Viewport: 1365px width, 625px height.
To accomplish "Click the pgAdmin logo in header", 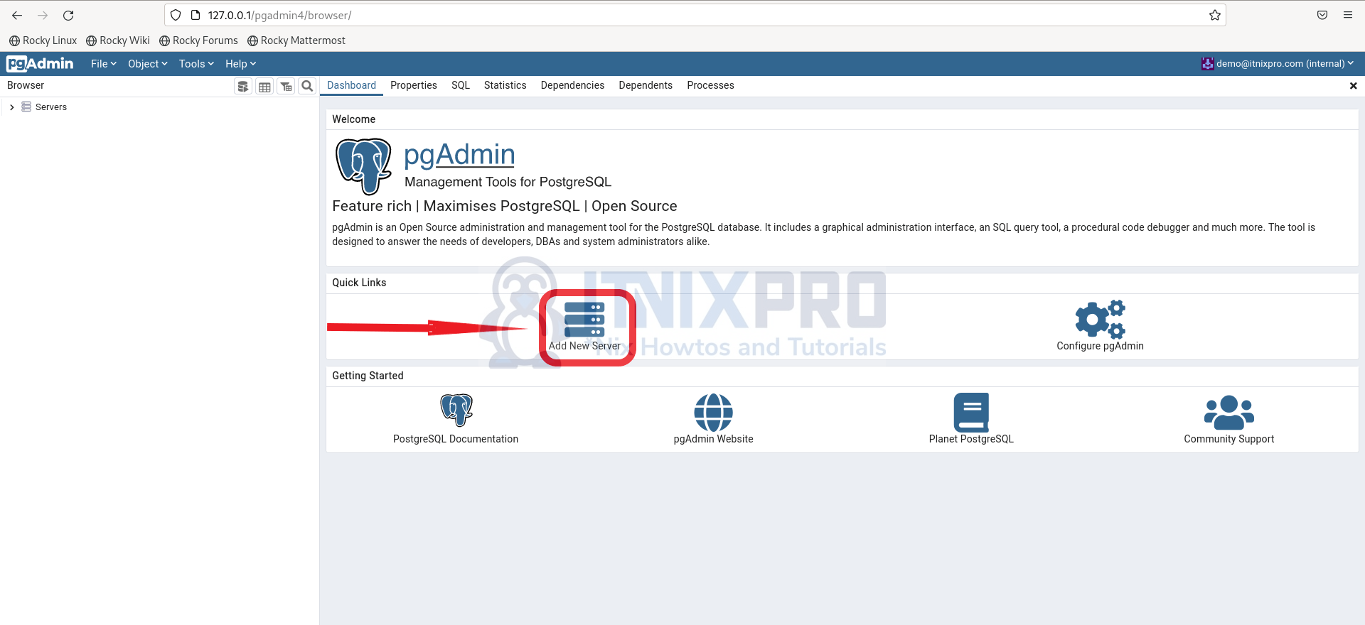I will [x=40, y=64].
